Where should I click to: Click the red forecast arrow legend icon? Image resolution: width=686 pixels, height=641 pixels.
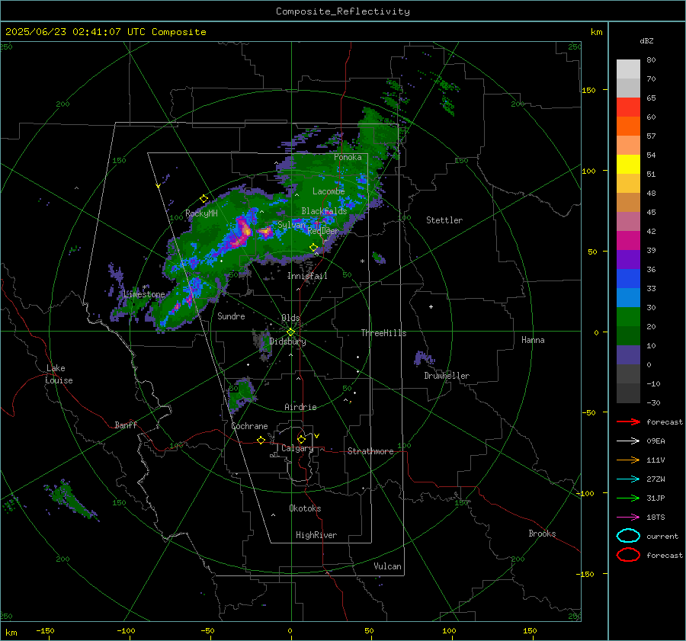(x=628, y=421)
